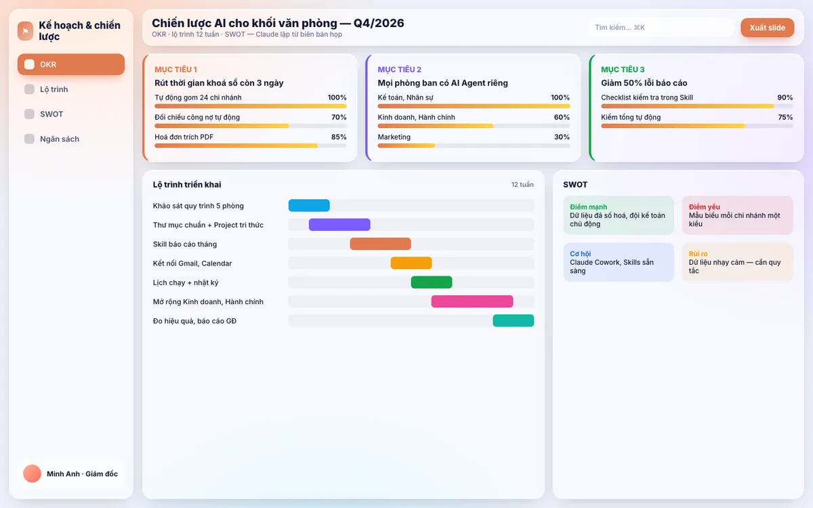Click the Marketing progress bar
This screenshot has height=508, width=813.
[474, 145]
